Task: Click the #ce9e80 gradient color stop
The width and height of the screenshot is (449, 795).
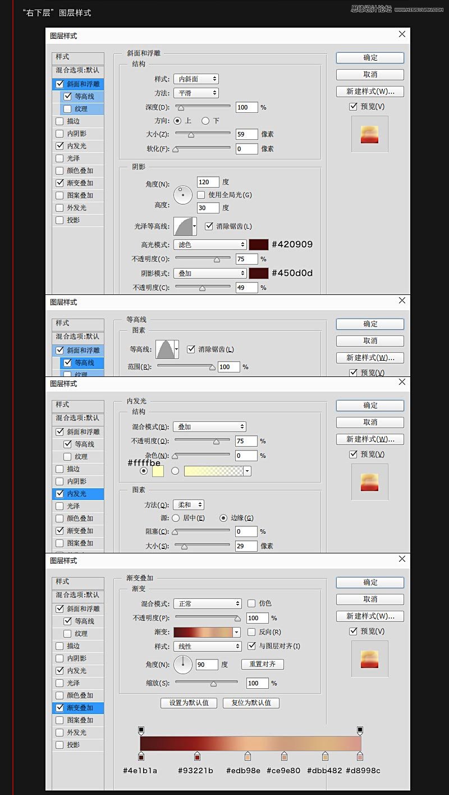Action: pyautogui.click(x=284, y=756)
